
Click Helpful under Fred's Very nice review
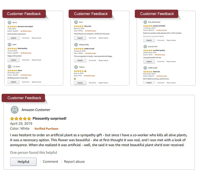coord(80,38)
